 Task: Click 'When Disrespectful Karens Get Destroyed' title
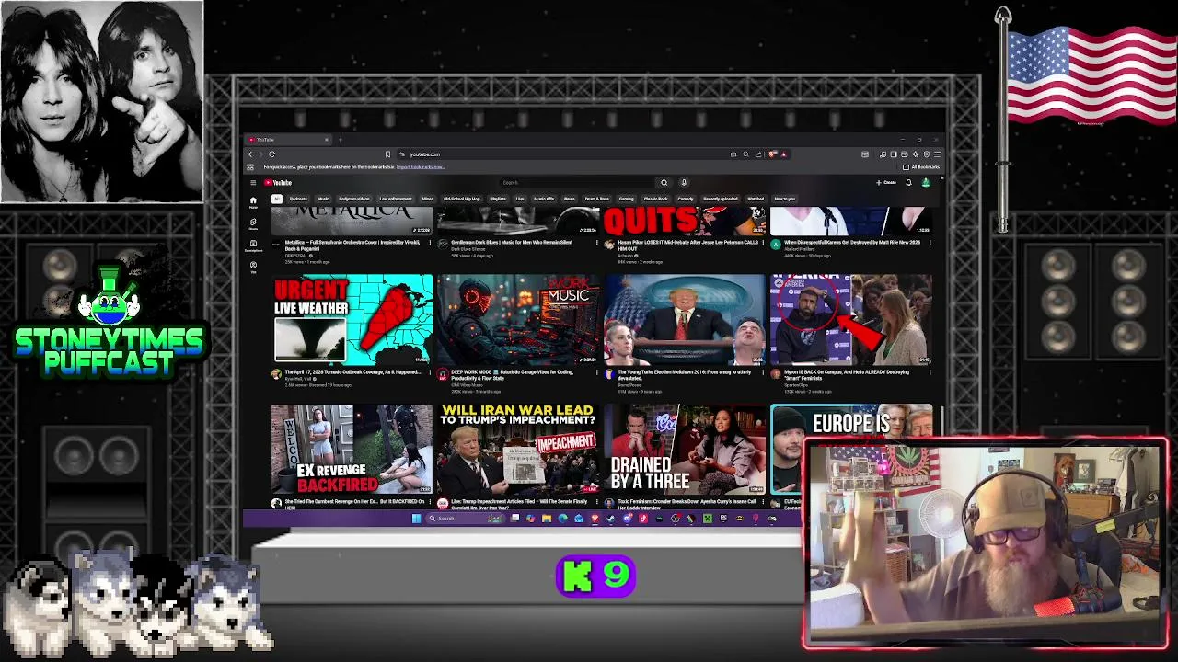tap(851, 242)
